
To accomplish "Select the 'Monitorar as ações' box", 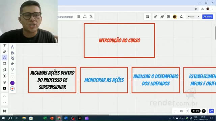I will (104, 80).
